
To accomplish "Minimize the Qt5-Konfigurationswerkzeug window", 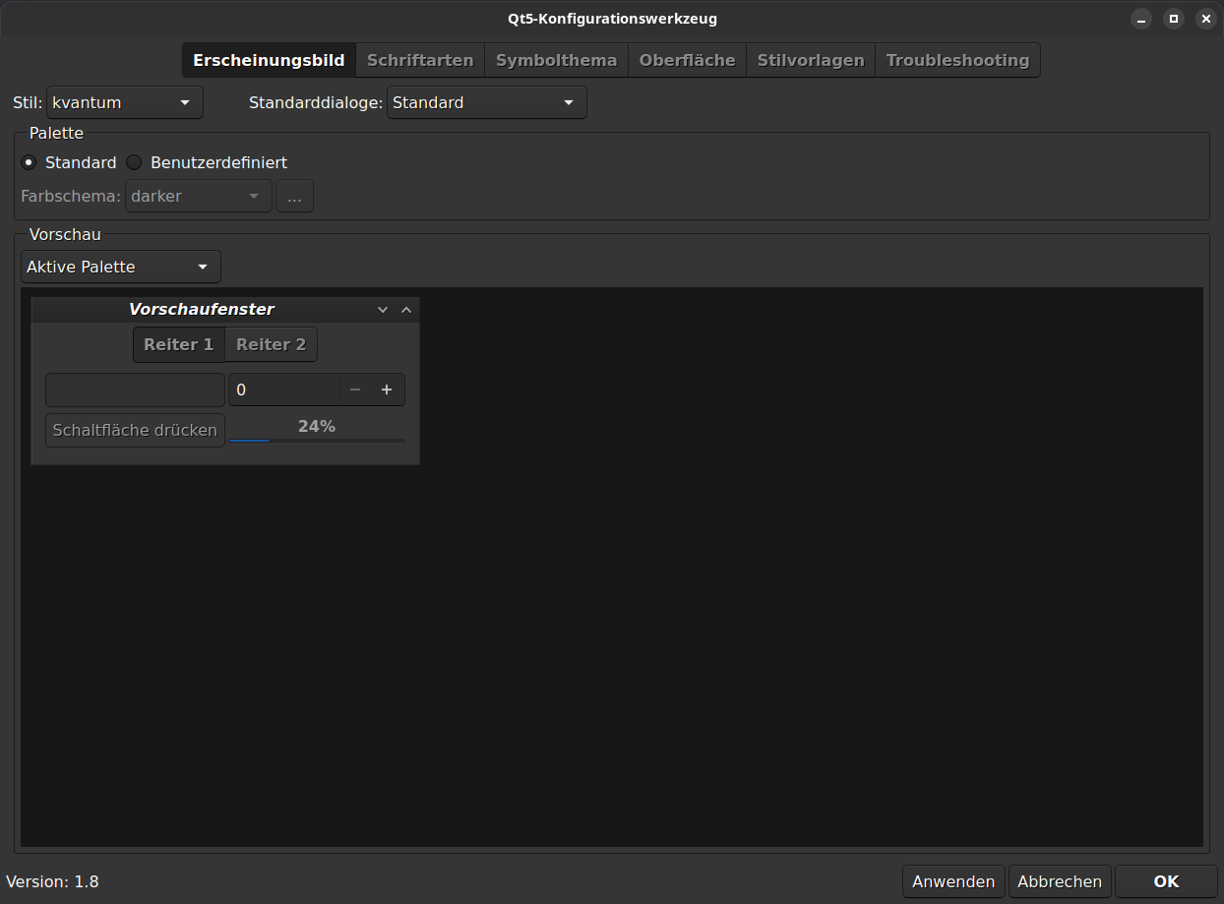I will pyautogui.click(x=1141, y=19).
